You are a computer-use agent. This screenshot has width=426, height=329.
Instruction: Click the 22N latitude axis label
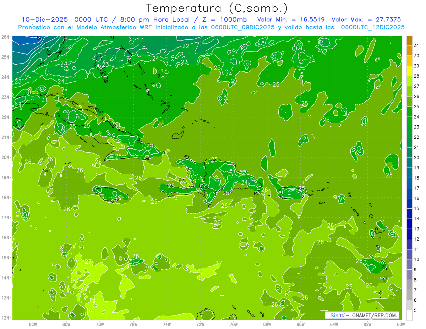pyautogui.click(x=5, y=117)
